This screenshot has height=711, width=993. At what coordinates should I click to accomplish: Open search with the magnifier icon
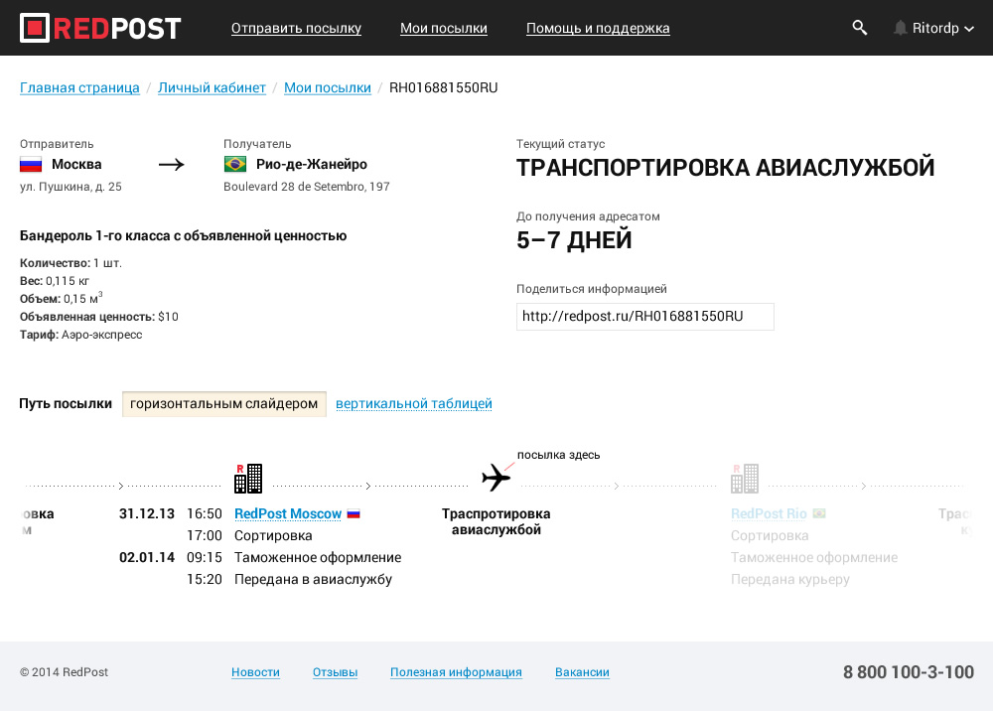pos(860,28)
